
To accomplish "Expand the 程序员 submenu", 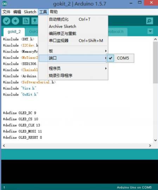I will pos(73,68).
